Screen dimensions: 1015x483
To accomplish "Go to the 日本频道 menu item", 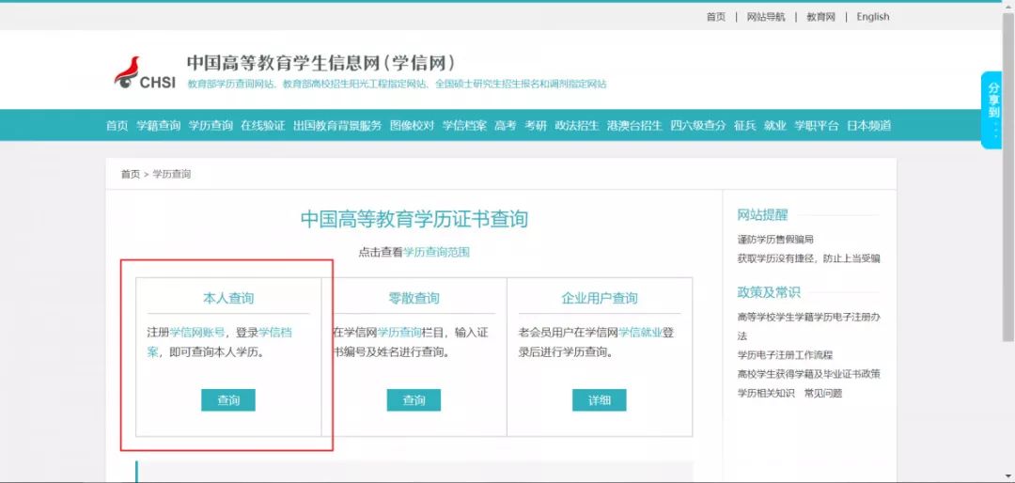I will tap(868, 126).
